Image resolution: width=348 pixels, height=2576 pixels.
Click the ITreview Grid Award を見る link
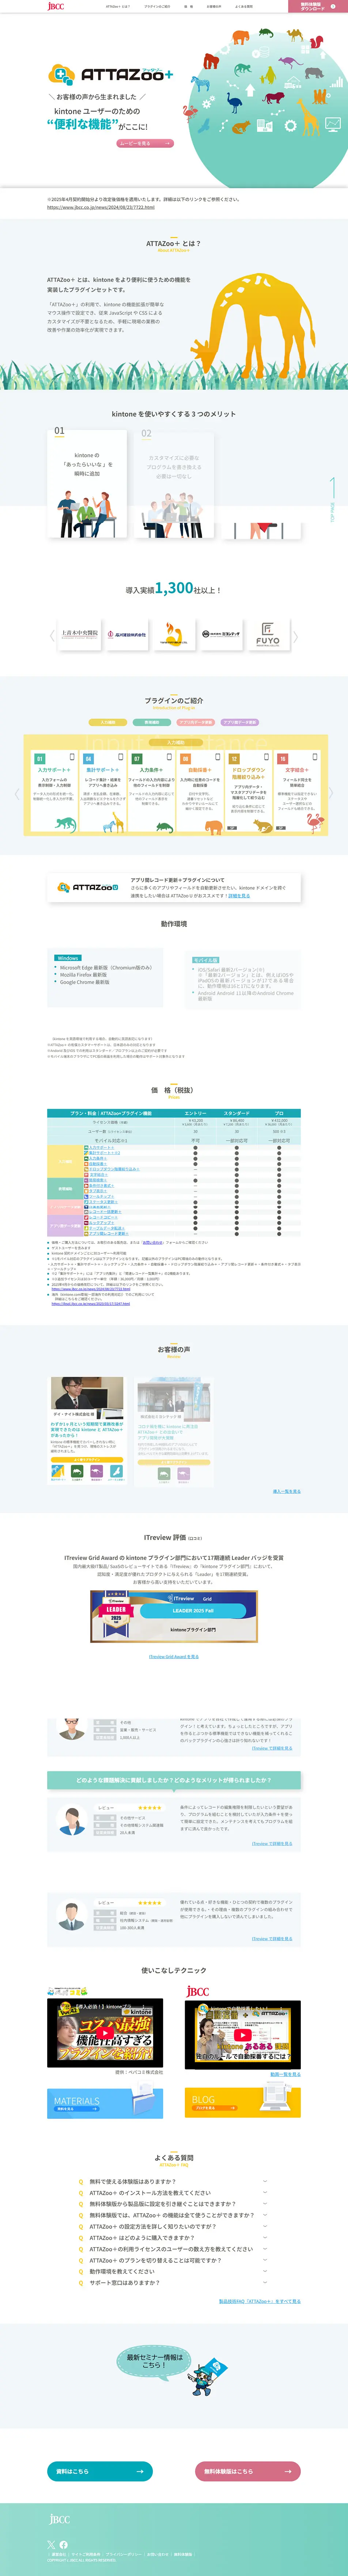(174, 1657)
